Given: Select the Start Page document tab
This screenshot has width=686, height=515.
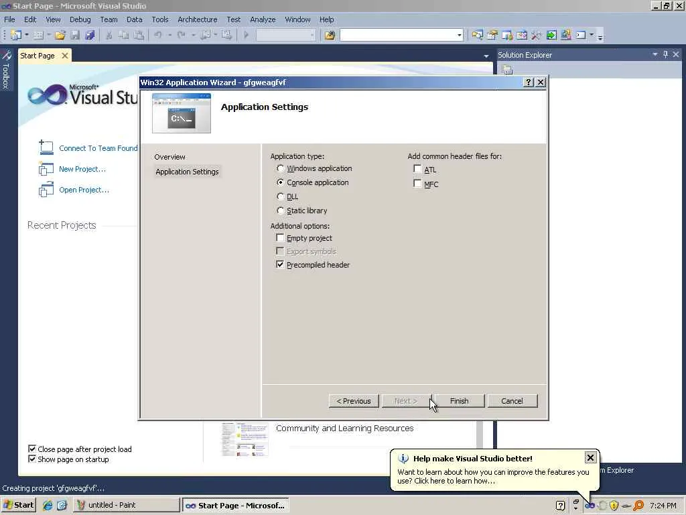Looking at the screenshot, I should 38,56.
